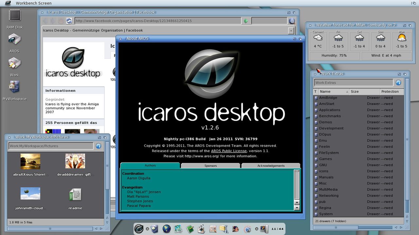The width and height of the screenshot is (419, 235).
Task: Click left round expander in dock
Action: [147, 229]
